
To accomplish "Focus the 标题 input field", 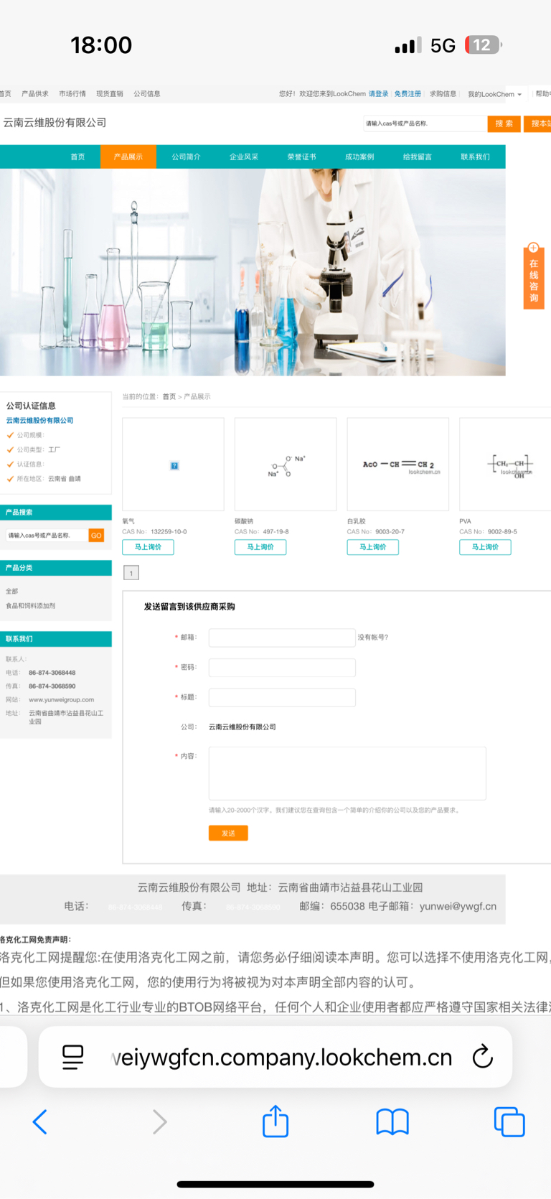I will pyautogui.click(x=282, y=697).
